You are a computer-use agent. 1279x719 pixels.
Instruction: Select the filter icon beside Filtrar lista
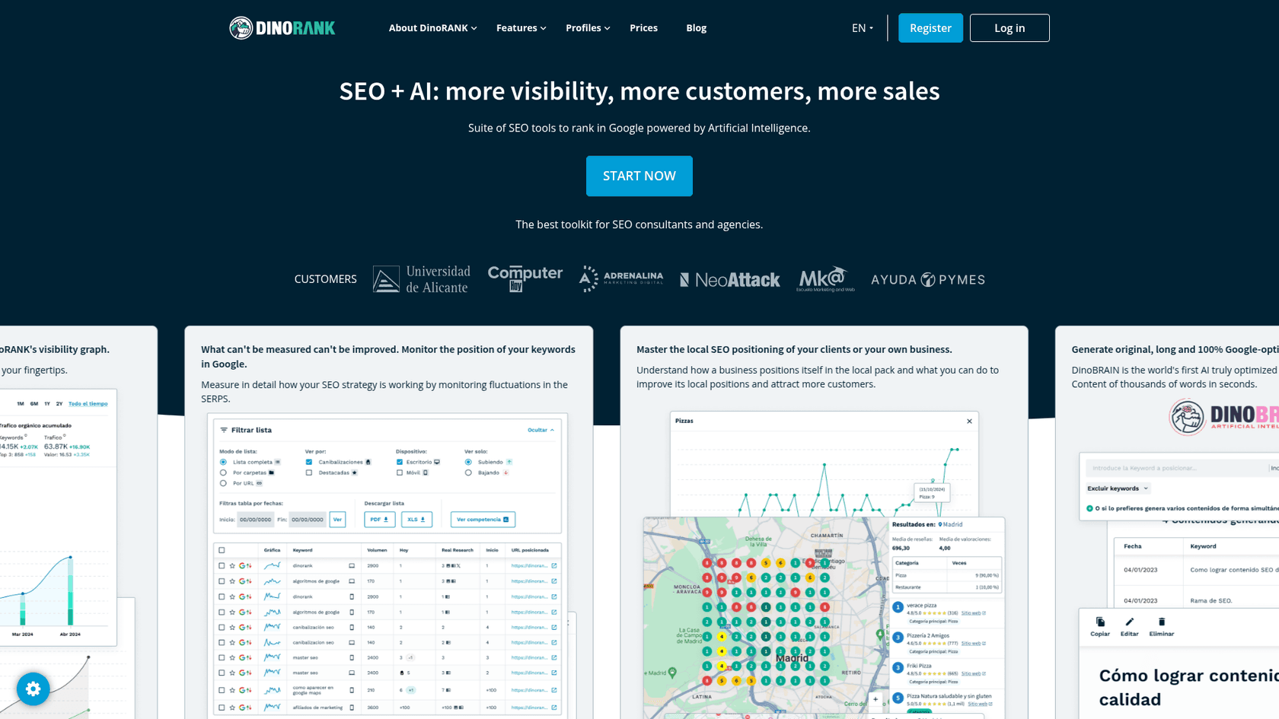pyautogui.click(x=223, y=430)
